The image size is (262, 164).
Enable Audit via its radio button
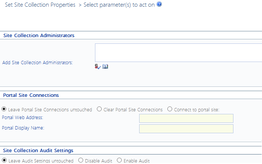(119, 160)
